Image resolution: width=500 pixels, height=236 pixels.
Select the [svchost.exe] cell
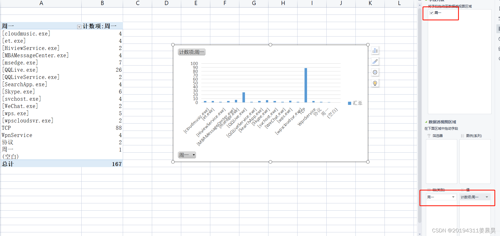pyautogui.click(x=41, y=99)
